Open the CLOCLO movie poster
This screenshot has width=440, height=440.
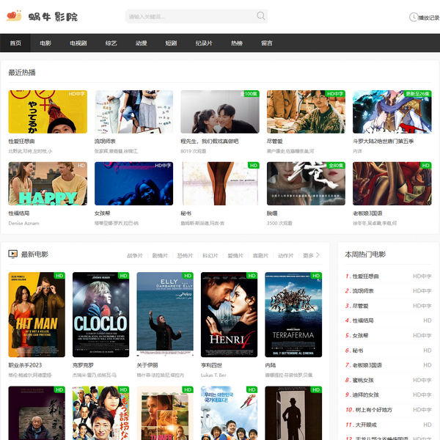point(100,315)
